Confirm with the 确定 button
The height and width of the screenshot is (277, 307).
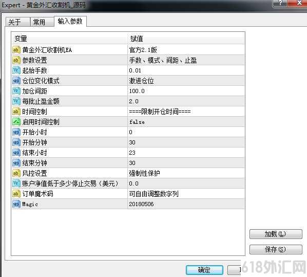point(204,270)
